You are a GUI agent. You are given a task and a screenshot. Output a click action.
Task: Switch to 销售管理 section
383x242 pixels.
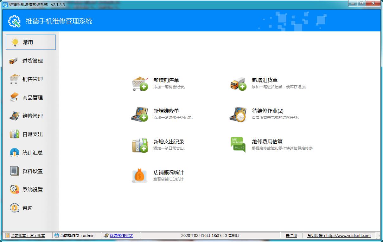tap(31, 79)
